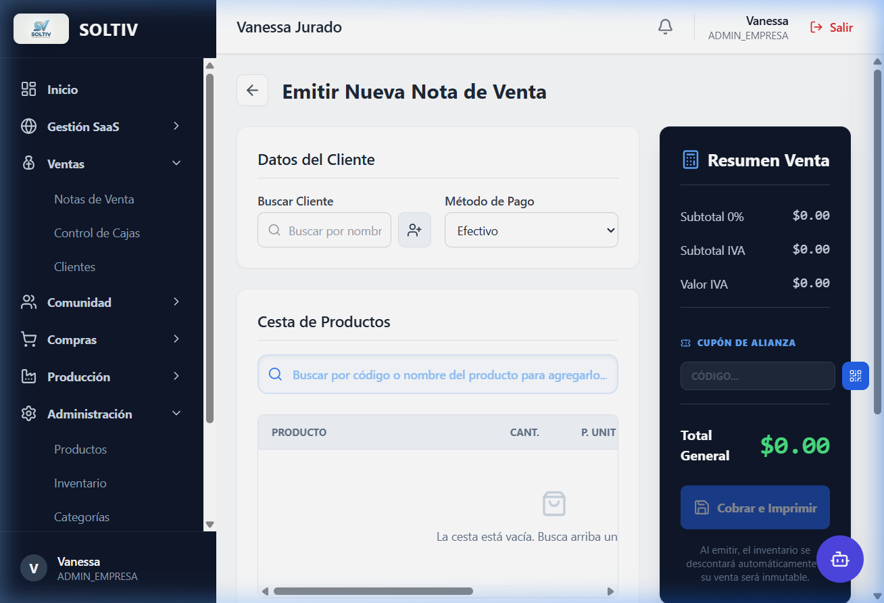Expand the Compras submenu chevron
The image size is (884, 603).
(x=176, y=339)
